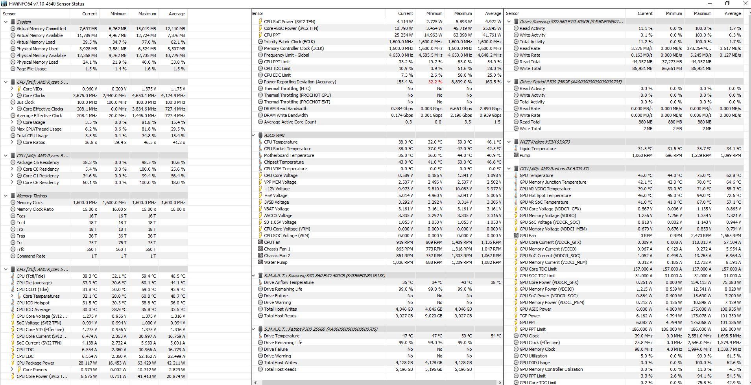Click the Kraken Pump fan icon
The image size is (751, 385).
pyautogui.click(x=516, y=155)
